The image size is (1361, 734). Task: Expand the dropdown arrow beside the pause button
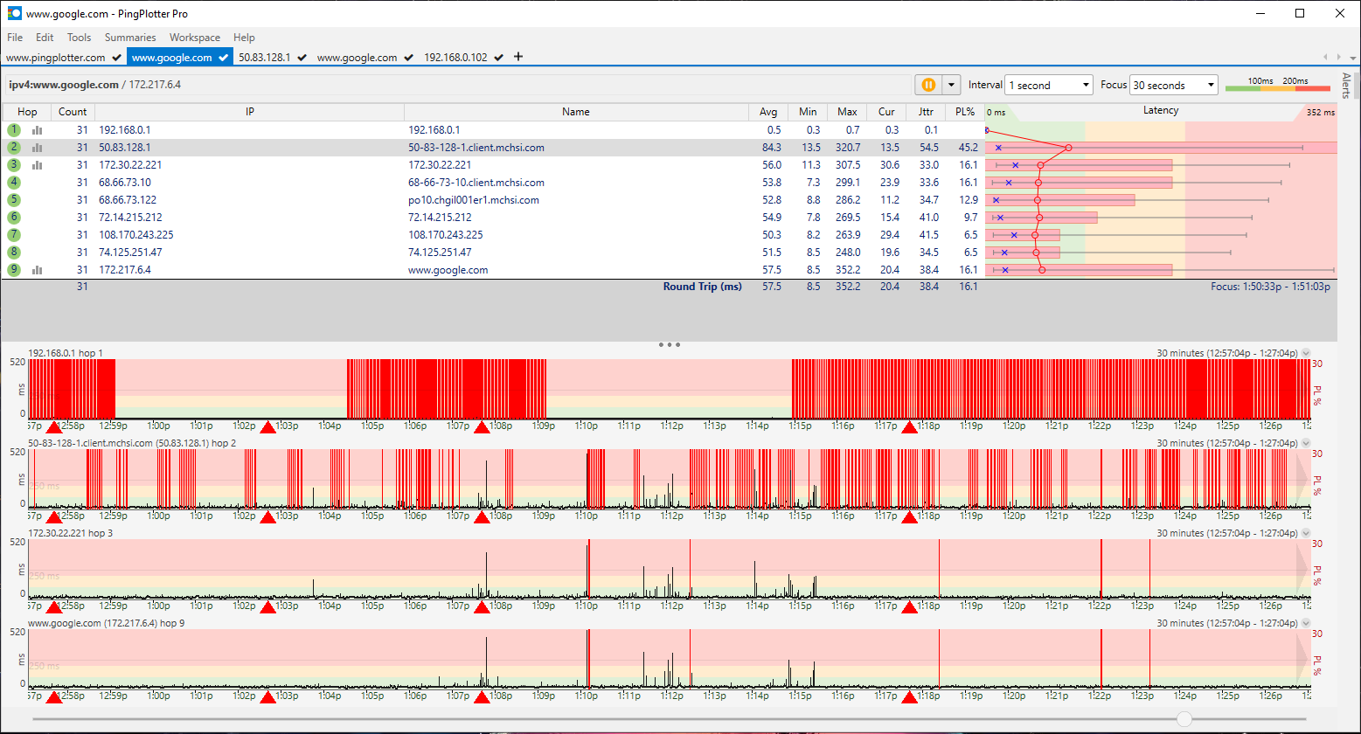(951, 85)
